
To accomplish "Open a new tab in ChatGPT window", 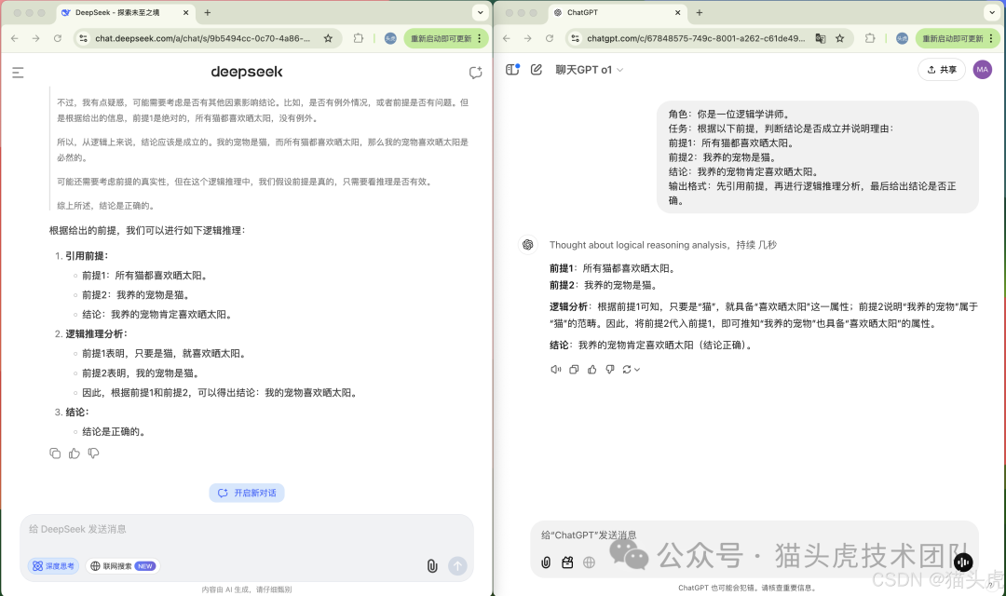I will click(700, 12).
